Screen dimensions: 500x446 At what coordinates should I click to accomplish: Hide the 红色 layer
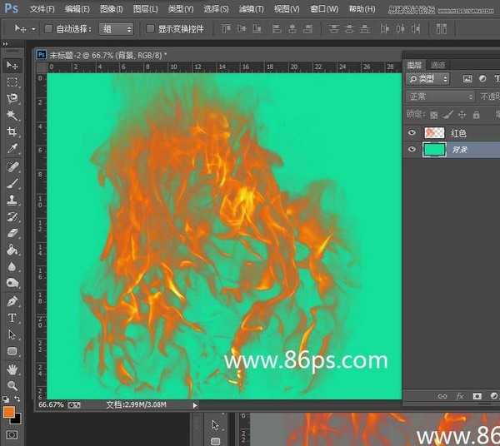coord(412,132)
